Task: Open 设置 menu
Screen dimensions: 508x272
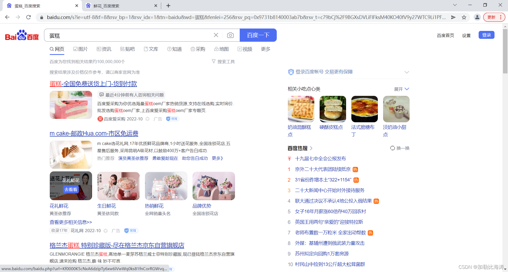Action: click(x=466, y=35)
